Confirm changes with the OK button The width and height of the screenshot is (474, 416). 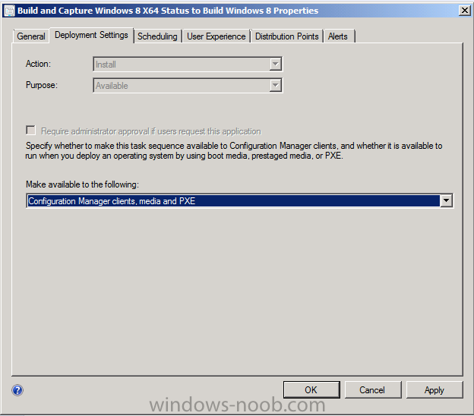pyautogui.click(x=311, y=389)
